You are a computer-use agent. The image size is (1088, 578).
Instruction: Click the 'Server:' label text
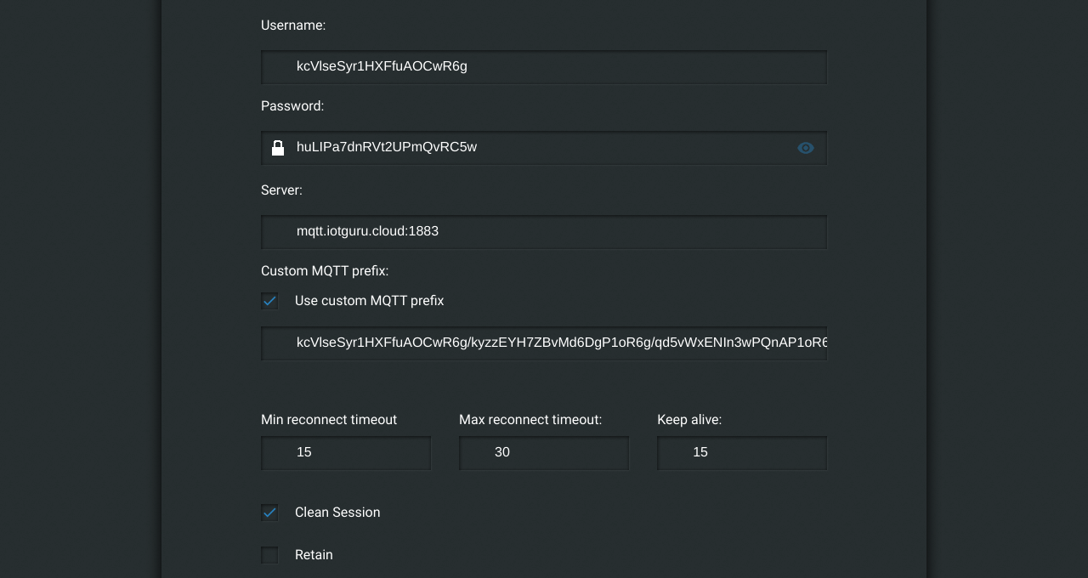point(281,190)
